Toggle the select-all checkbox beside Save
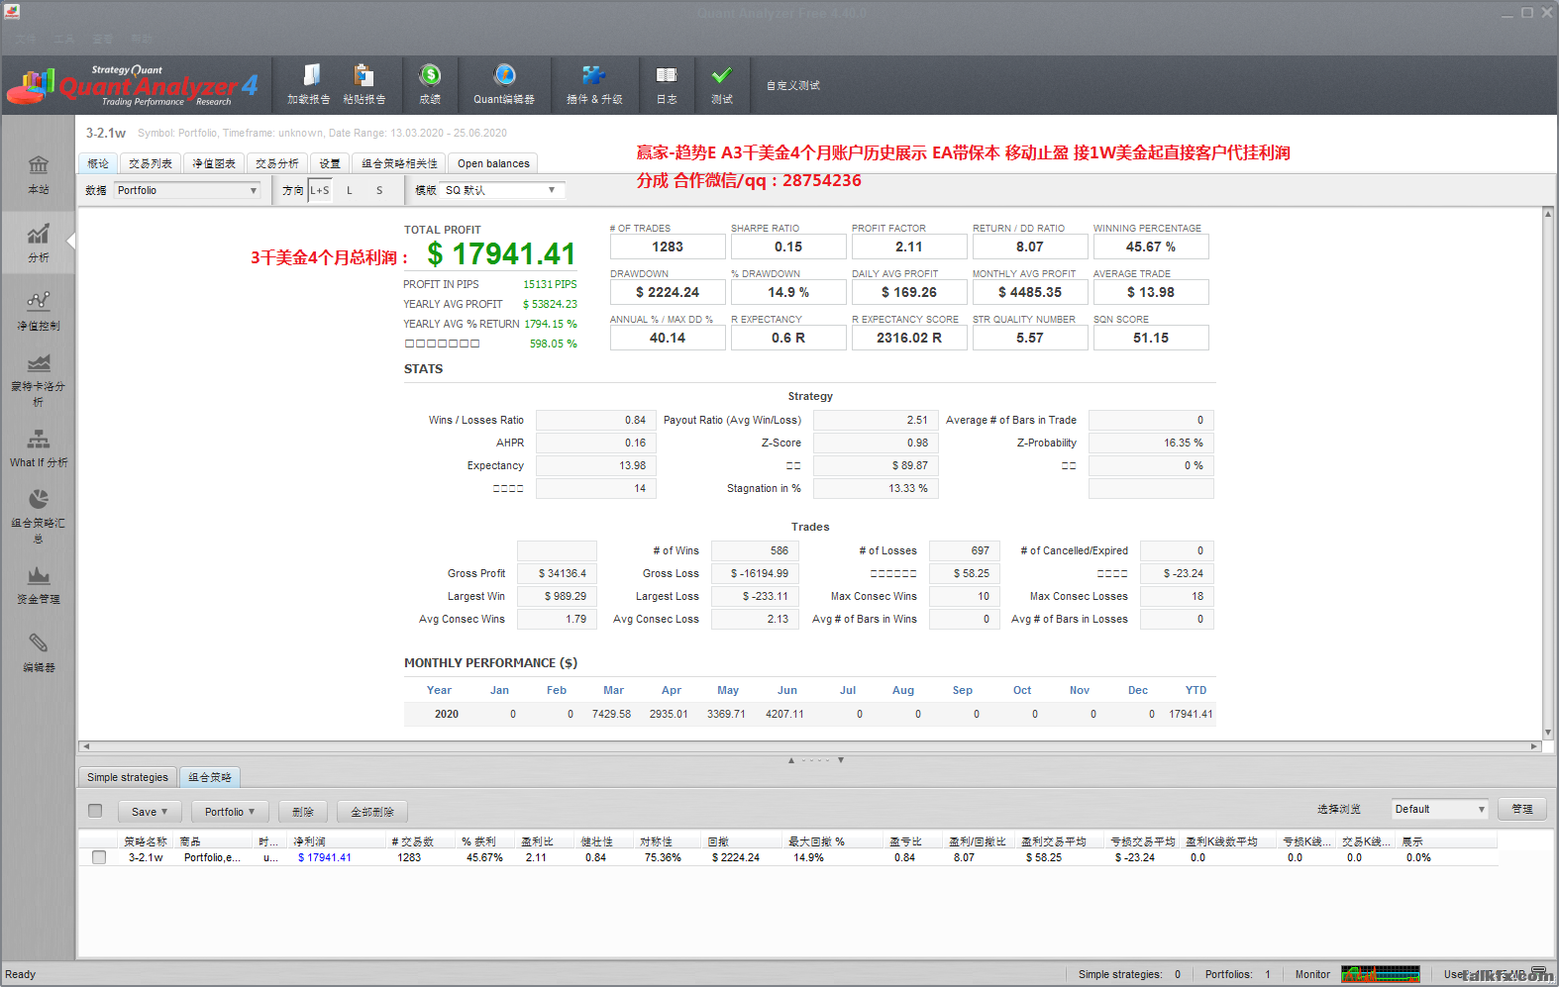1559x987 pixels. (95, 811)
